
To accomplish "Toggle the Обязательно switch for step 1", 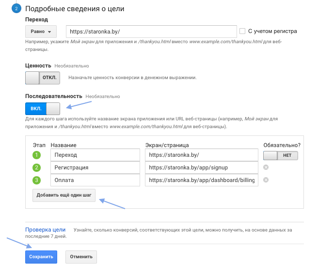I will tap(280, 155).
